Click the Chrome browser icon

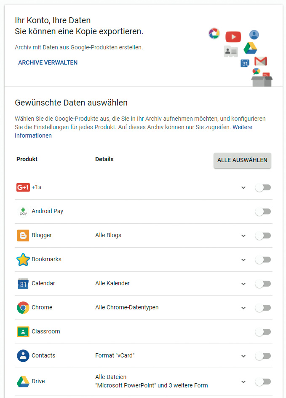[x=23, y=307]
